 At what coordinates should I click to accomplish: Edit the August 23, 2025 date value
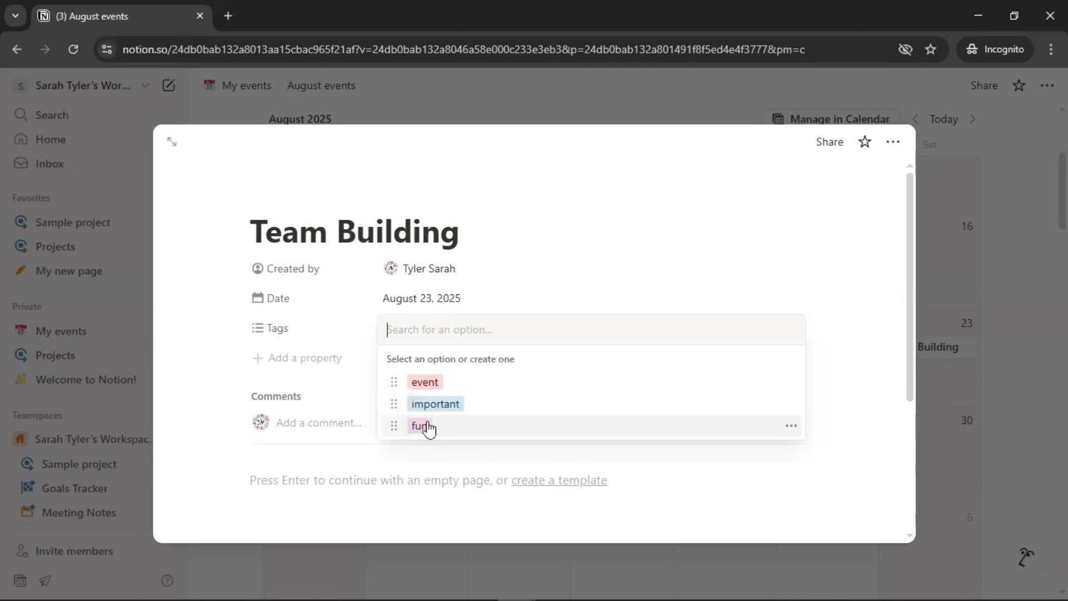tap(422, 298)
